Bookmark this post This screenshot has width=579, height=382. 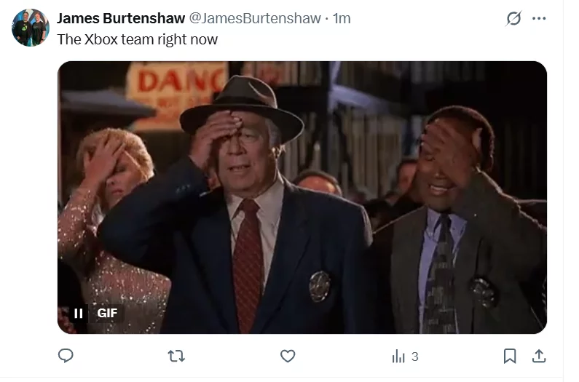pyautogui.click(x=510, y=356)
